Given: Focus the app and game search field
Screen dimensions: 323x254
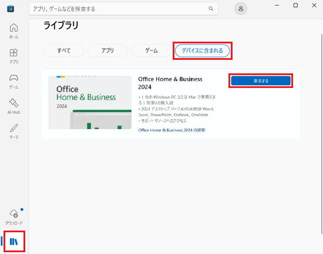Looking at the screenshot, I should coord(123,9).
